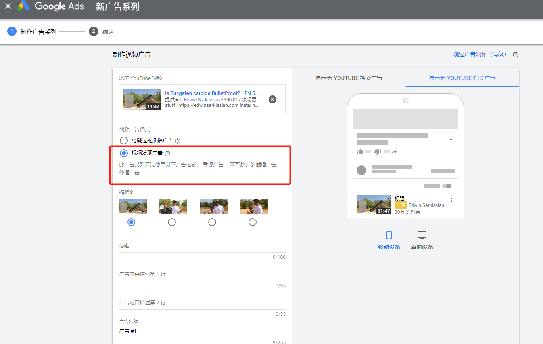This screenshot has height=344, width=543.
Task: Click the 标题 input field
Action: [x=202, y=246]
